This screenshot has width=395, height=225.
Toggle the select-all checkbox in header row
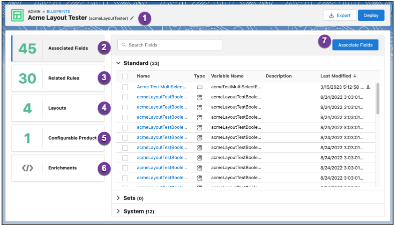point(125,76)
